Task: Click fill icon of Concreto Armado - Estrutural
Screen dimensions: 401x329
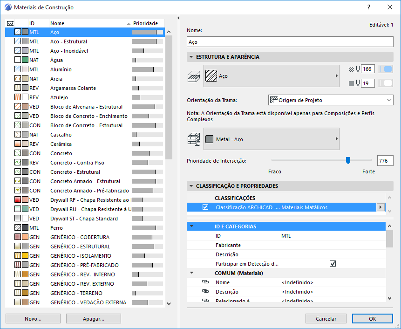Action: [18, 181]
